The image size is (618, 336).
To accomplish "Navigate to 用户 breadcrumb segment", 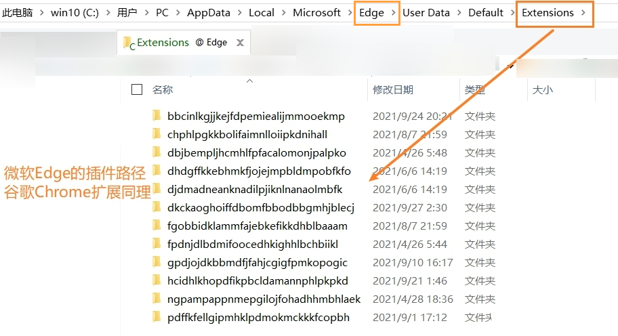I will (127, 13).
